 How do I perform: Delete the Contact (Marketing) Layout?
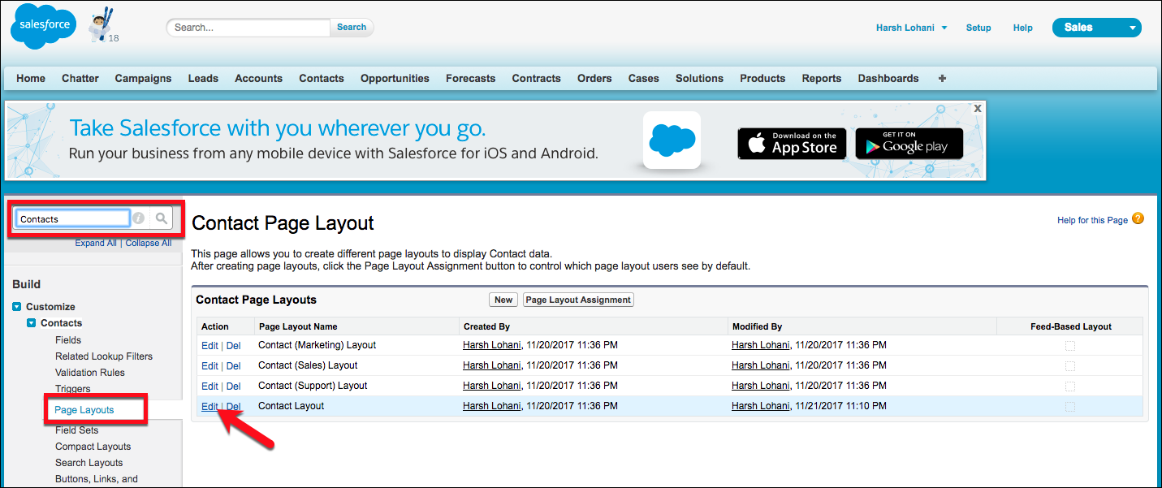pos(233,345)
